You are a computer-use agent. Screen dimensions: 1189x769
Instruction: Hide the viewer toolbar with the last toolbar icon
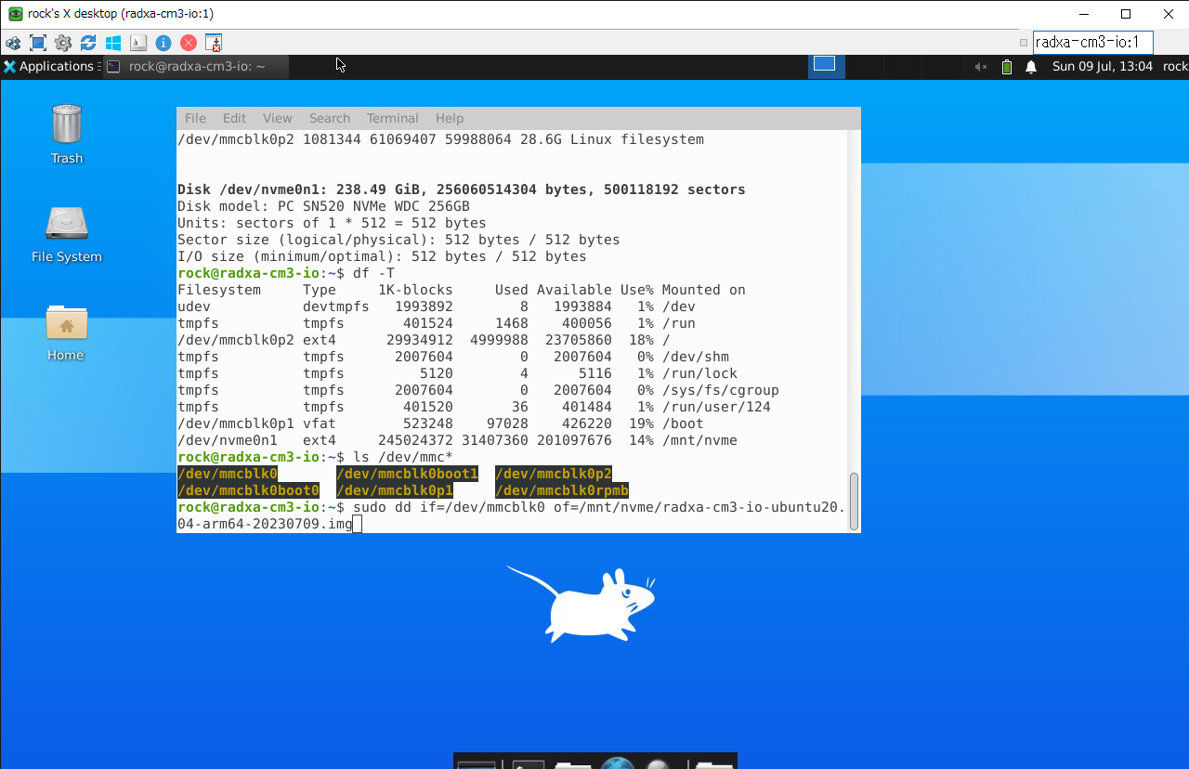(214, 43)
